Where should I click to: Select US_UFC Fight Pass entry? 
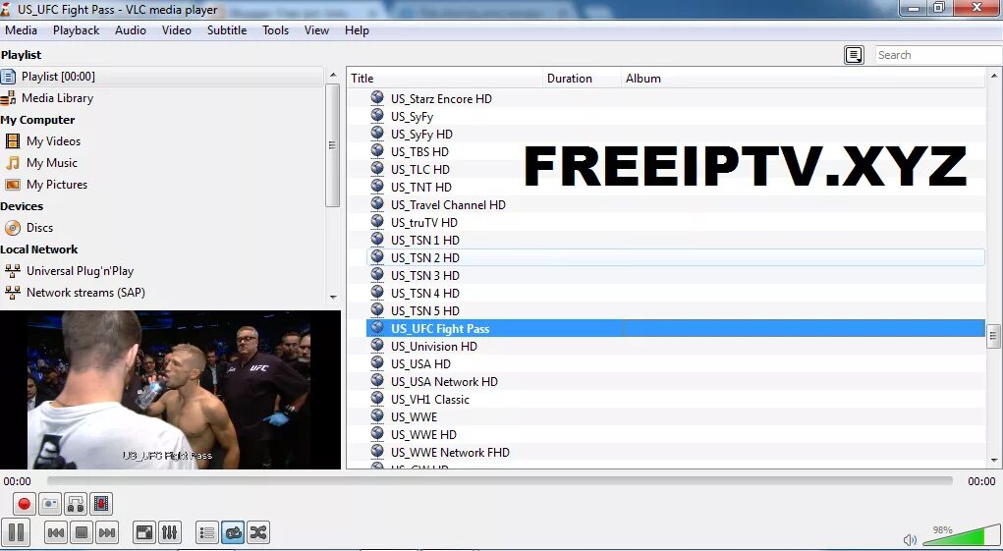[x=676, y=329]
